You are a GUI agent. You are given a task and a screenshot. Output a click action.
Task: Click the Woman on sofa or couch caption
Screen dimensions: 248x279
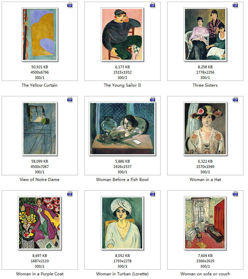(205, 274)
